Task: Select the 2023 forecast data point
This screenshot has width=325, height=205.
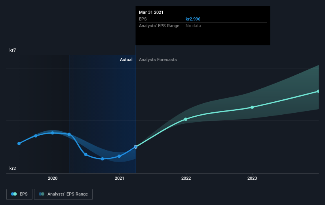Action: tap(252, 107)
